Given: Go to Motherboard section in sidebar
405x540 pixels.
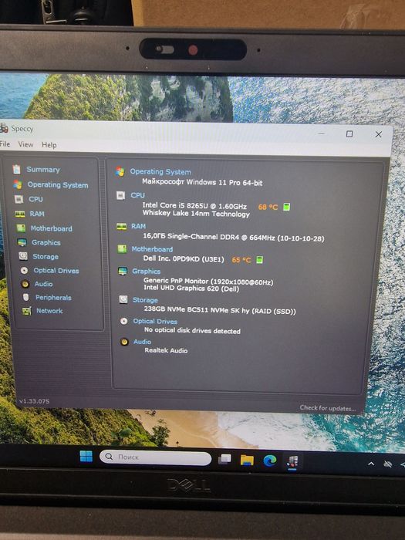Looking at the screenshot, I should pyautogui.click(x=52, y=228).
